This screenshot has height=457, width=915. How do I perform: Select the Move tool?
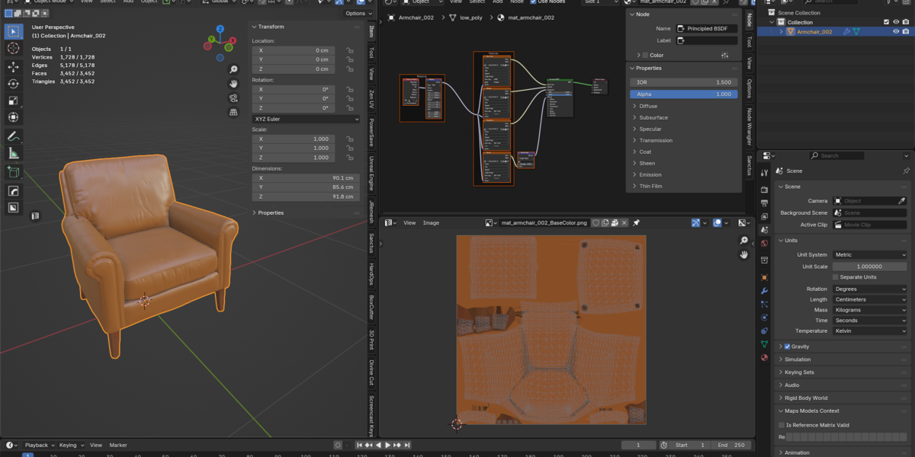[14, 67]
